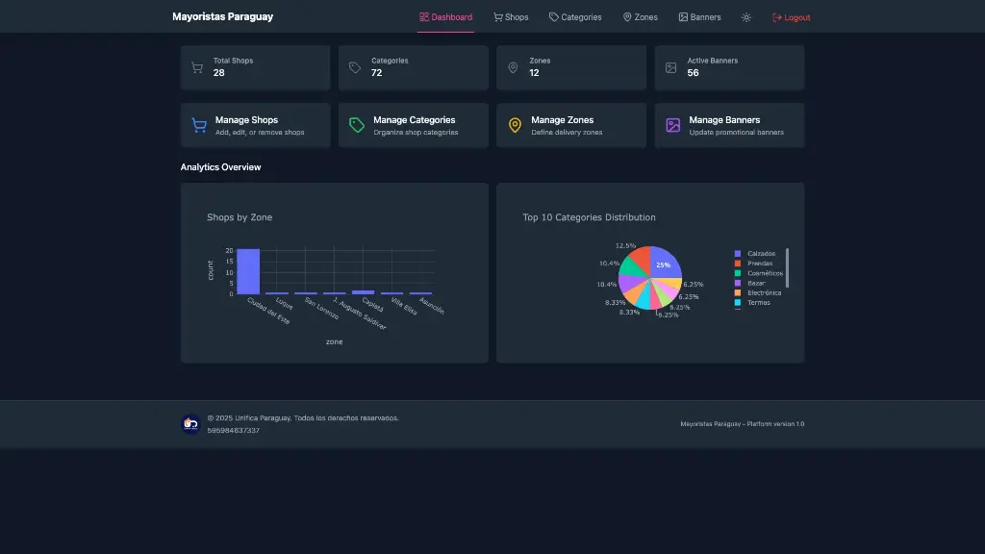Toggle the Calzados legend entry in pie chart
The image size is (985, 554).
pyautogui.click(x=760, y=254)
